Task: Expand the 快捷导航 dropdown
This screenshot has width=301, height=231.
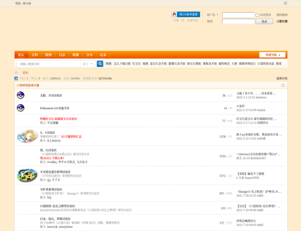Action: pos(272,55)
